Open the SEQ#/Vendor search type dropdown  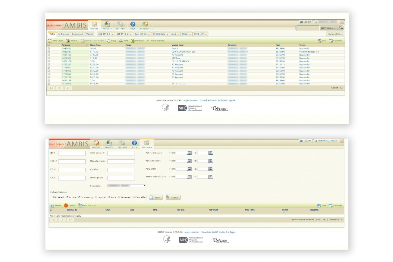tap(329, 28)
